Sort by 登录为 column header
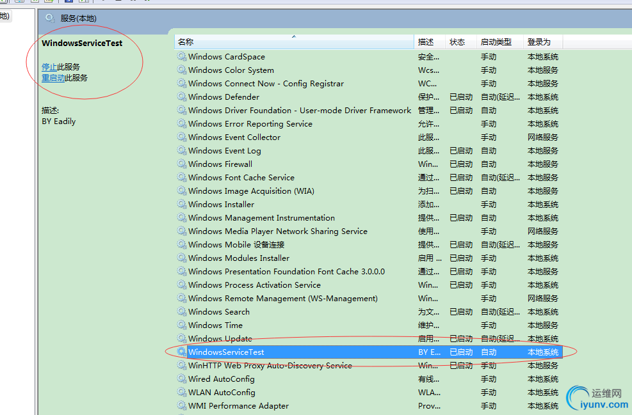632x415 pixels. coord(543,42)
